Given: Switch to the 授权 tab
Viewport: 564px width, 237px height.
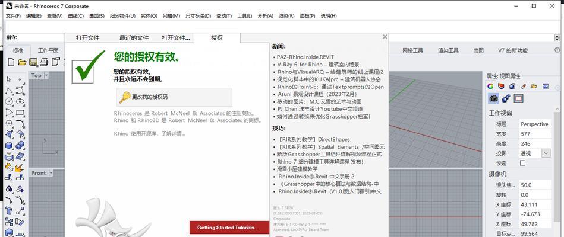Looking at the screenshot, I should [x=217, y=38].
